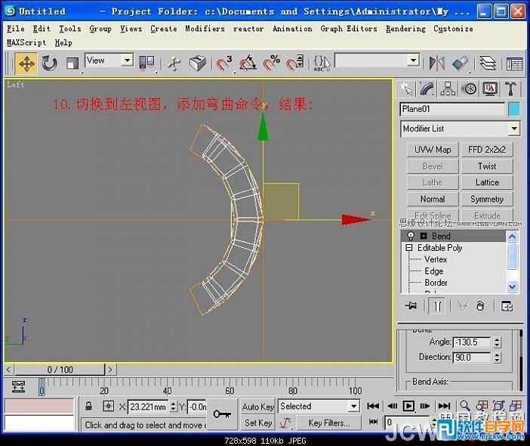Open the Utilities panel hammer icon

coord(511,89)
